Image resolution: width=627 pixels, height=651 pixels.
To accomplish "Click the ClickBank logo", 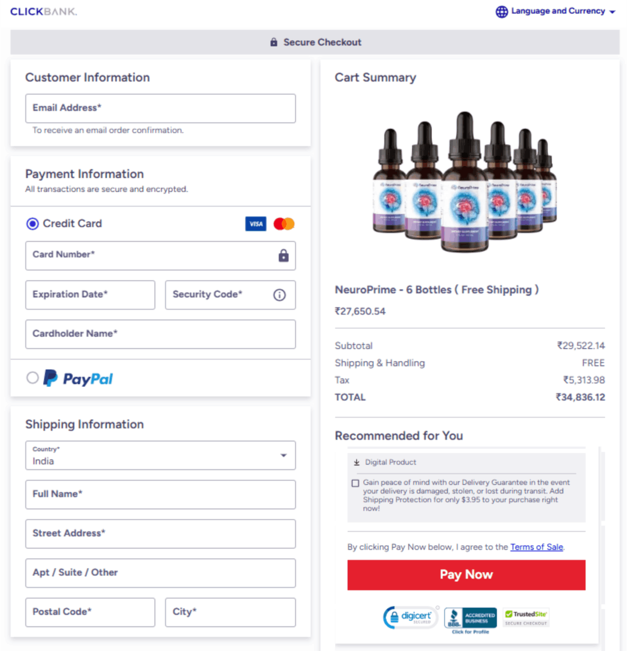I will coord(43,11).
